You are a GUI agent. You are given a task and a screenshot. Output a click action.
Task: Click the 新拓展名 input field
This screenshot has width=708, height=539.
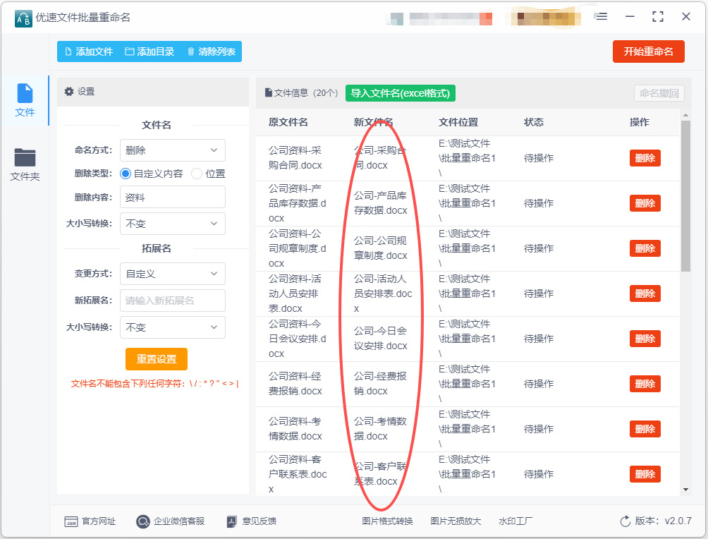coord(173,301)
